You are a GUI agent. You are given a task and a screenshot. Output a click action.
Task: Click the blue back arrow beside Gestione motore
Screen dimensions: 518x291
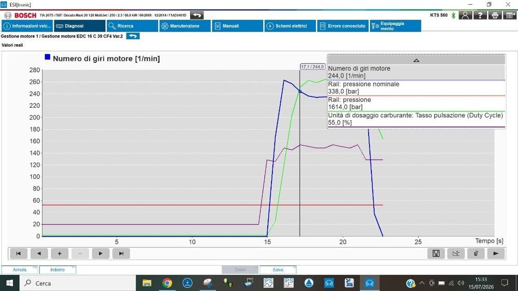133,36
